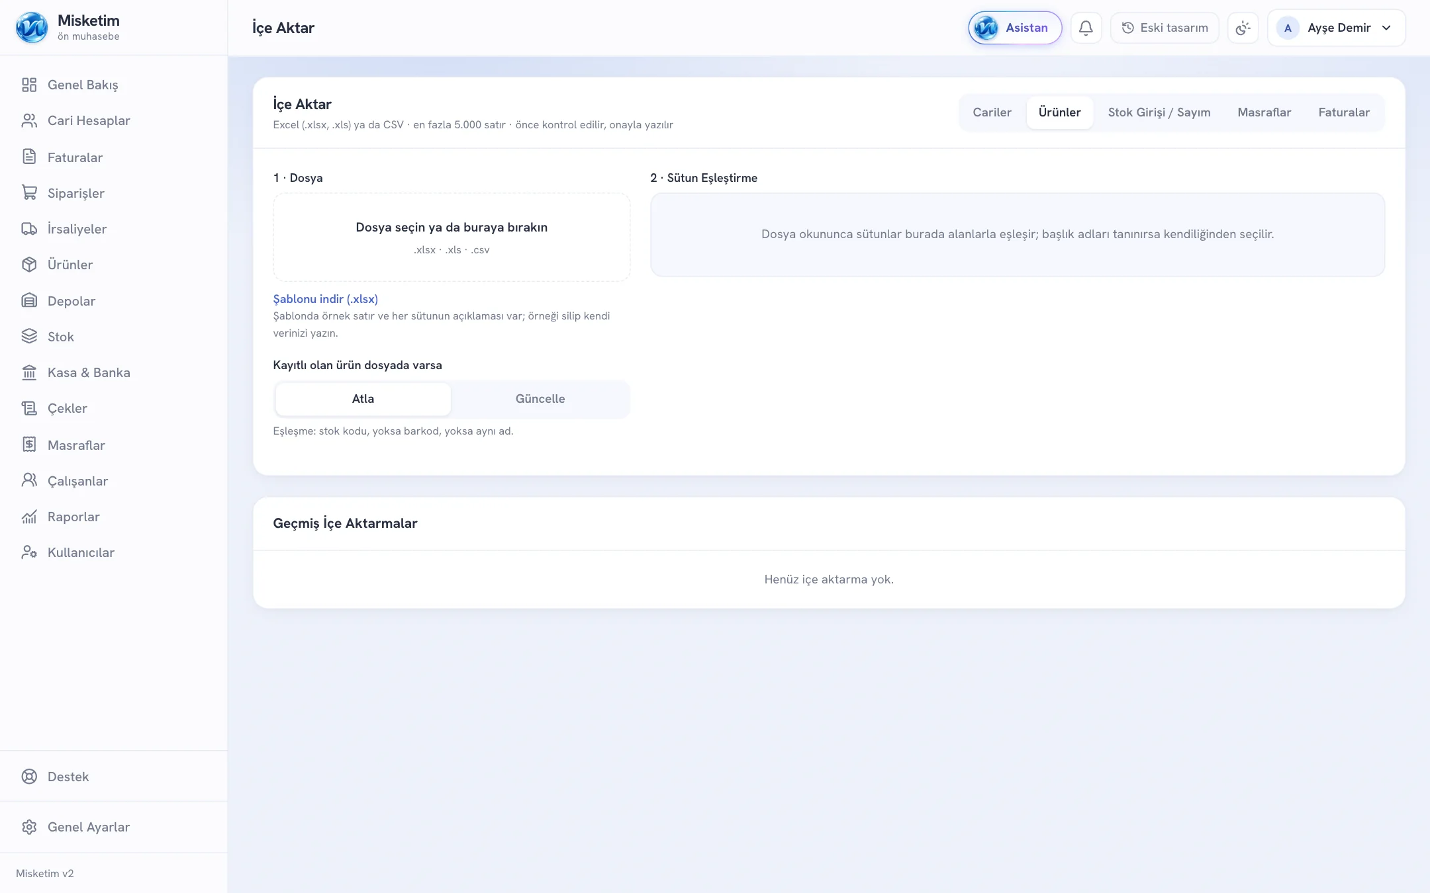Click the Çalışanlar users icon
Image resolution: width=1430 pixels, height=893 pixels.
[x=29, y=480]
